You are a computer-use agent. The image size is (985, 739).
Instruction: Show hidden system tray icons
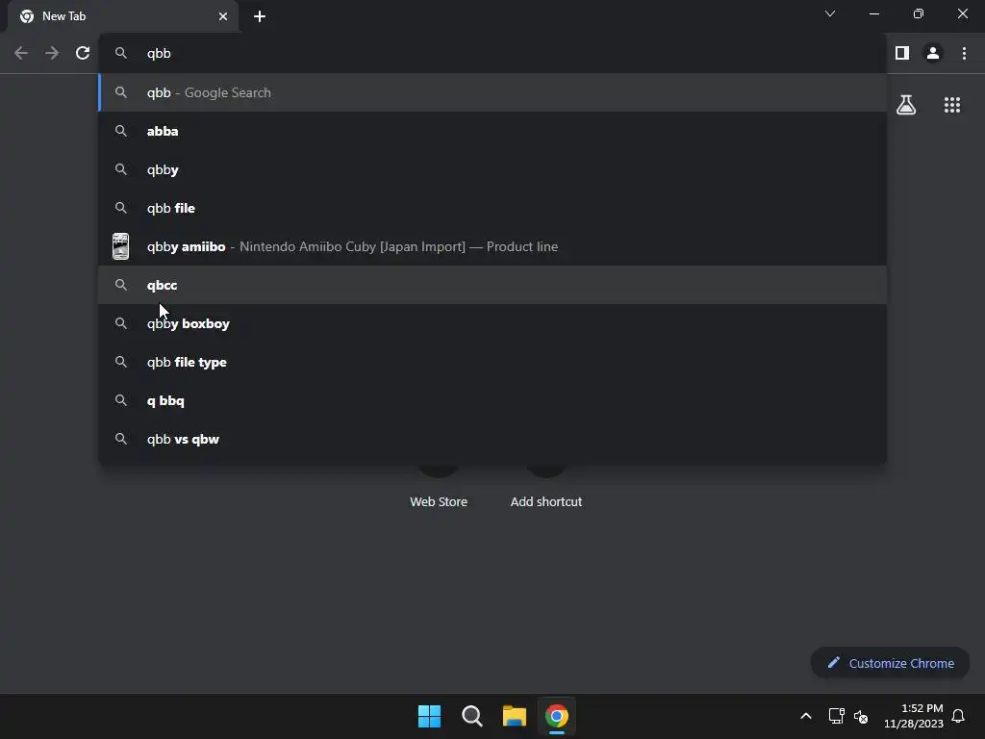[x=806, y=716]
